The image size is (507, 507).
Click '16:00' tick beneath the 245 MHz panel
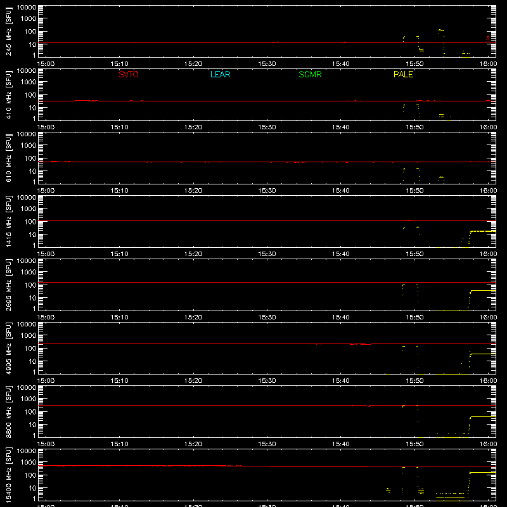coord(488,64)
